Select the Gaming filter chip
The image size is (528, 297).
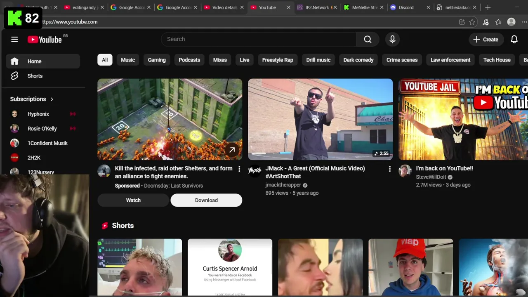click(157, 60)
